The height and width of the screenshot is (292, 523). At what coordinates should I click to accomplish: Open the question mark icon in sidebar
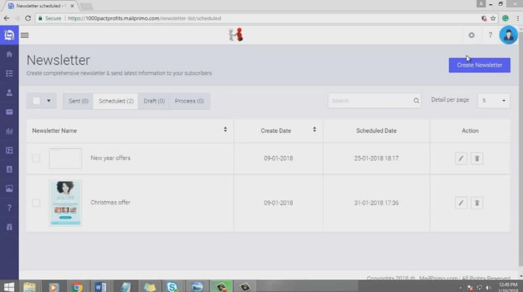(x=9, y=208)
